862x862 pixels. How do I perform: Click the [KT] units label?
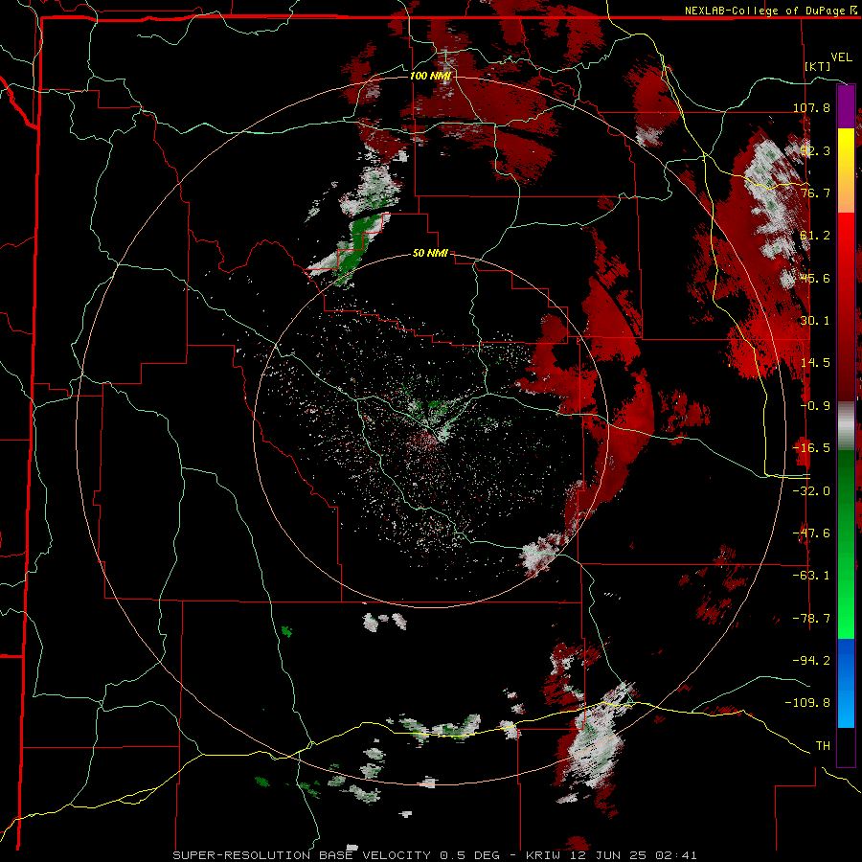818,66
